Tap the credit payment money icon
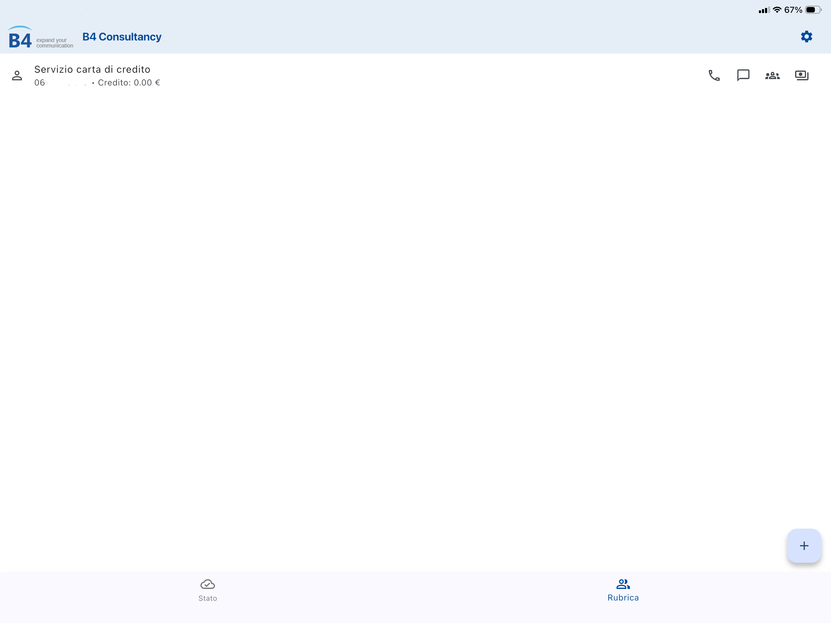This screenshot has height=623, width=831. 802,75
